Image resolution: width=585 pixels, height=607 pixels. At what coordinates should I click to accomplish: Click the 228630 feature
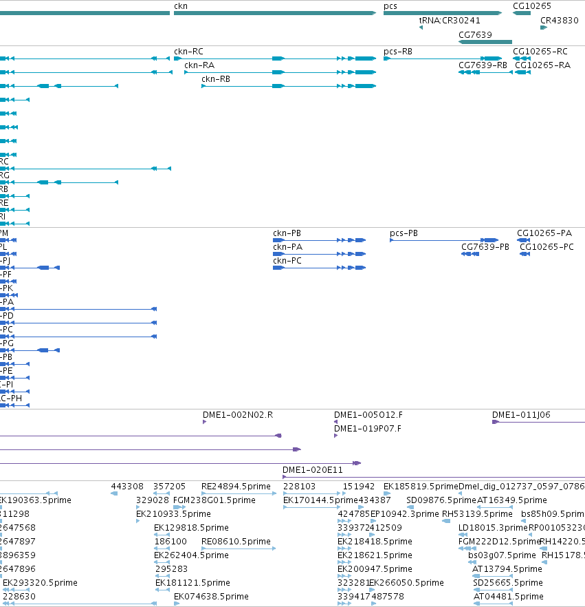click(x=79, y=604)
